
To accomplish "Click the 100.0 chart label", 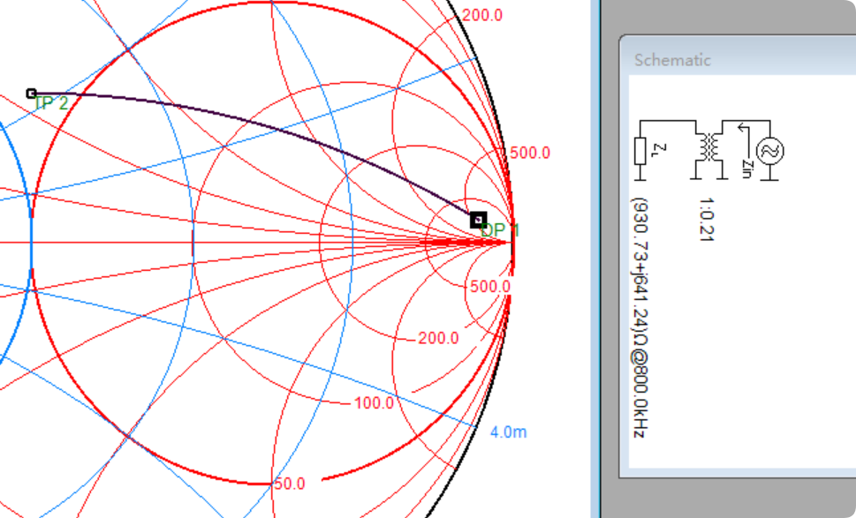I will pyautogui.click(x=374, y=403).
